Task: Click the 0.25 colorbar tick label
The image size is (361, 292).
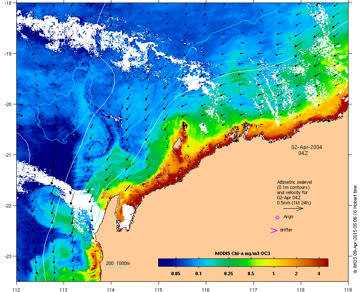Action: [x=228, y=274]
